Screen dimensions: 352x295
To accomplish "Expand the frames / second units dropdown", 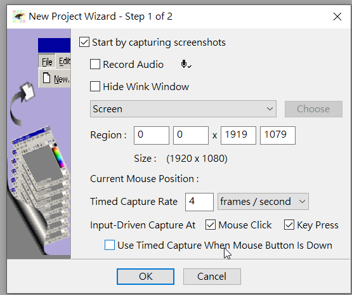I will click(263, 201).
